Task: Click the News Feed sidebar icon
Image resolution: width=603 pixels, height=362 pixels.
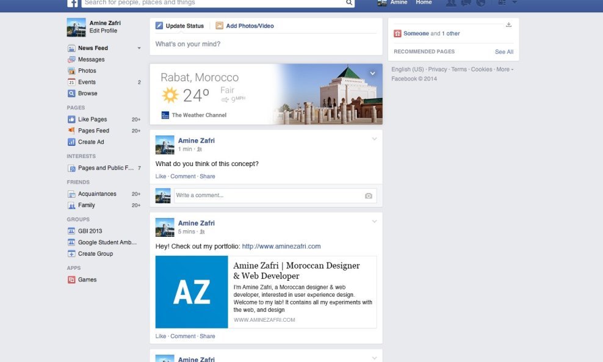Action: click(71, 48)
